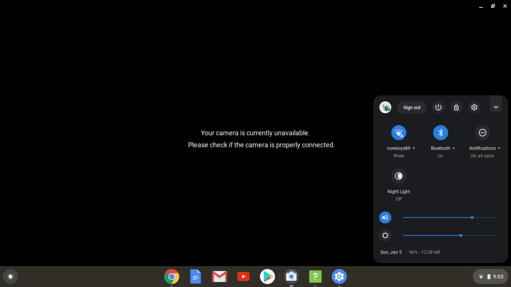Expand the cowboys89 network options
Viewport: 511px width, 287px height.
(414, 148)
